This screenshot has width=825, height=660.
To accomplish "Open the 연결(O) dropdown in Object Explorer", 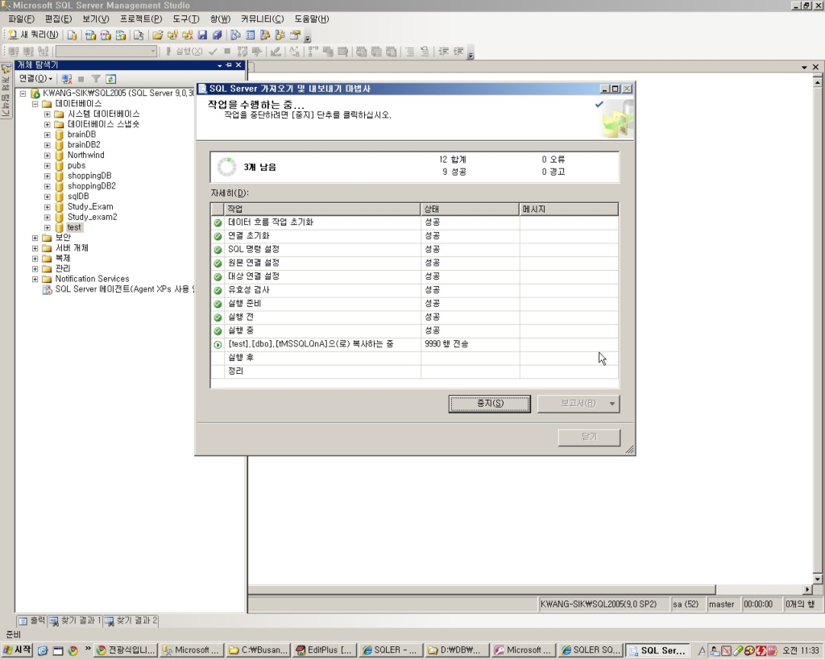I will point(35,78).
